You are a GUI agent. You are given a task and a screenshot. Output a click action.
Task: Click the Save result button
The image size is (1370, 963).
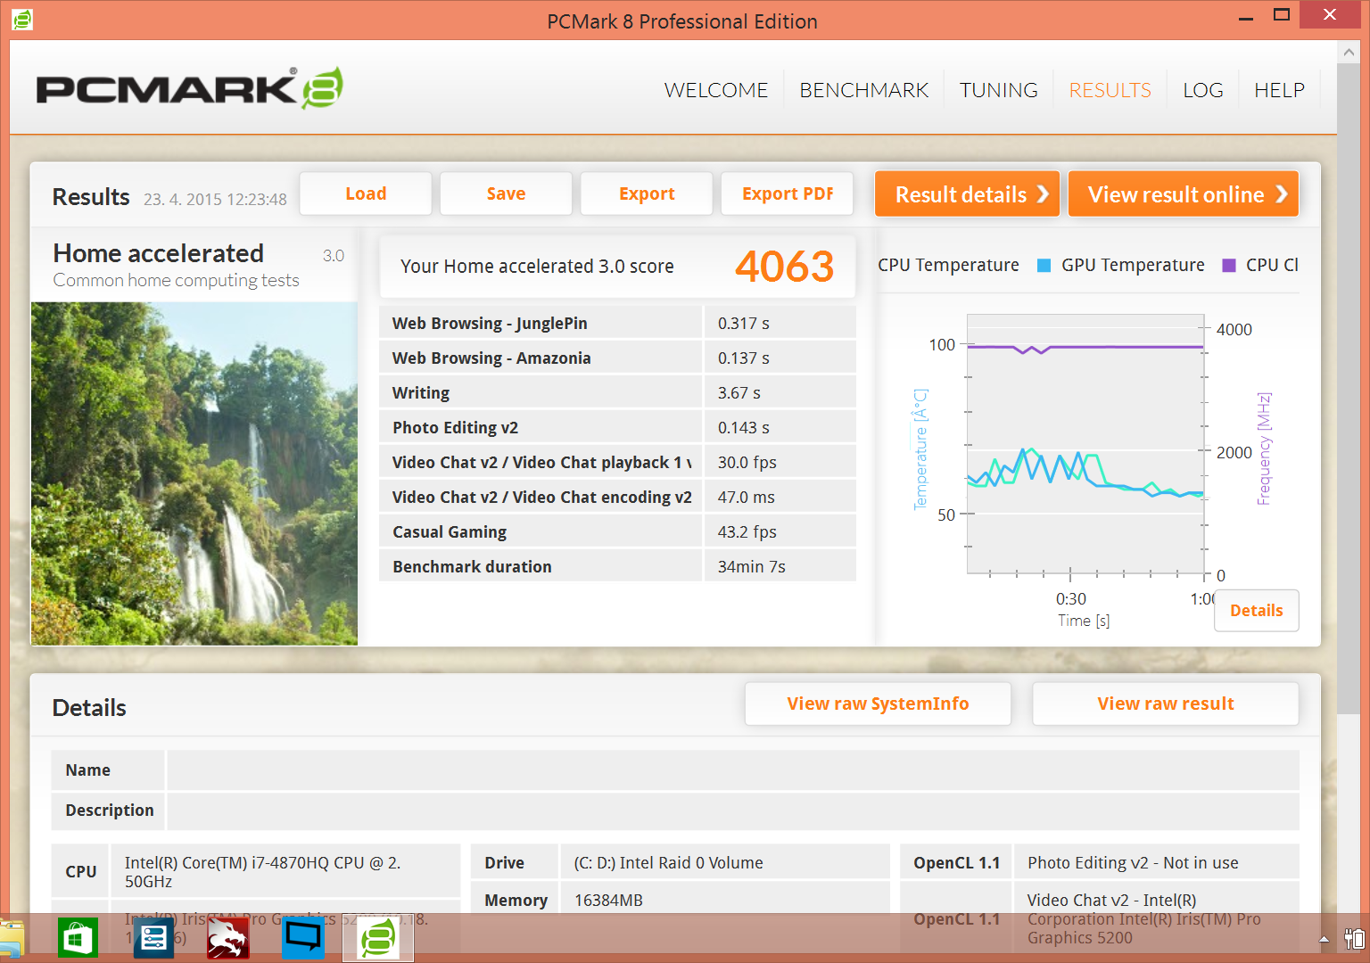[x=506, y=193]
